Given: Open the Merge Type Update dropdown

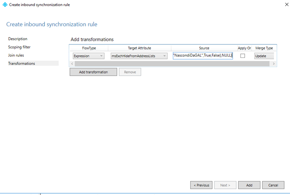Looking at the screenshot, I should pos(264,56).
